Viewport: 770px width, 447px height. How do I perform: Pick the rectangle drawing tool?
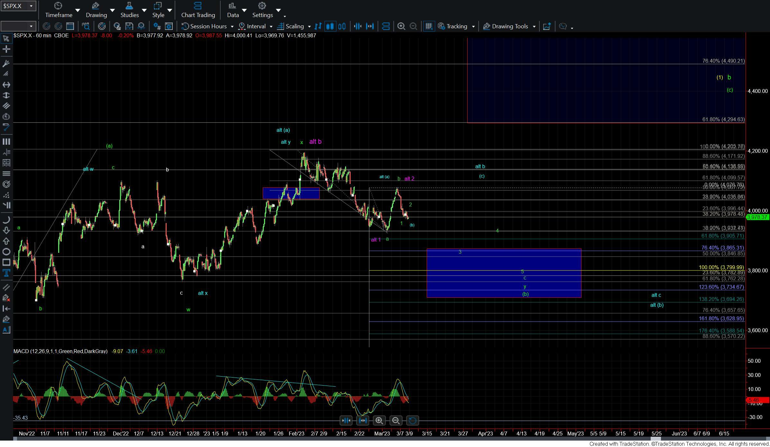tap(6, 262)
